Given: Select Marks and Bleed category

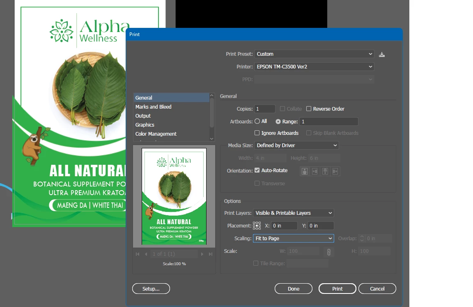Looking at the screenshot, I should pyautogui.click(x=171, y=107).
